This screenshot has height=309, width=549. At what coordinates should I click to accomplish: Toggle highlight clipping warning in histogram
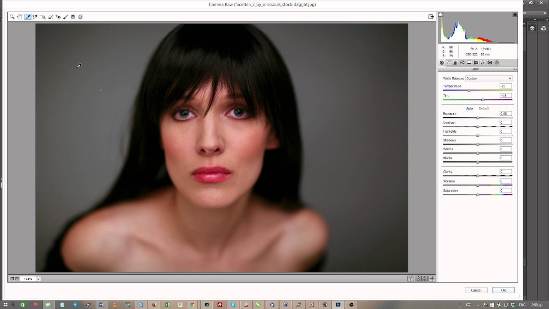click(515, 15)
